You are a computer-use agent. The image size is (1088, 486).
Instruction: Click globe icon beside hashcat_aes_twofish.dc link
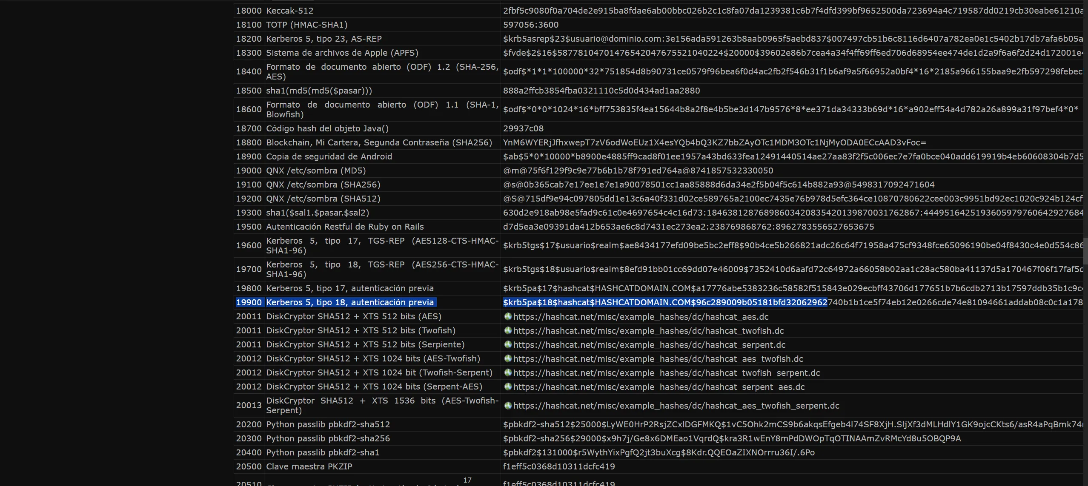[x=508, y=358]
